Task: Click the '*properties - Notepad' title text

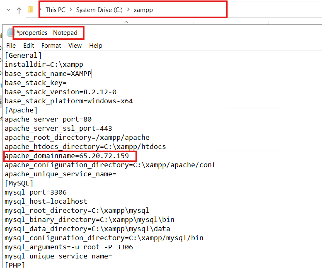Action: (47, 33)
